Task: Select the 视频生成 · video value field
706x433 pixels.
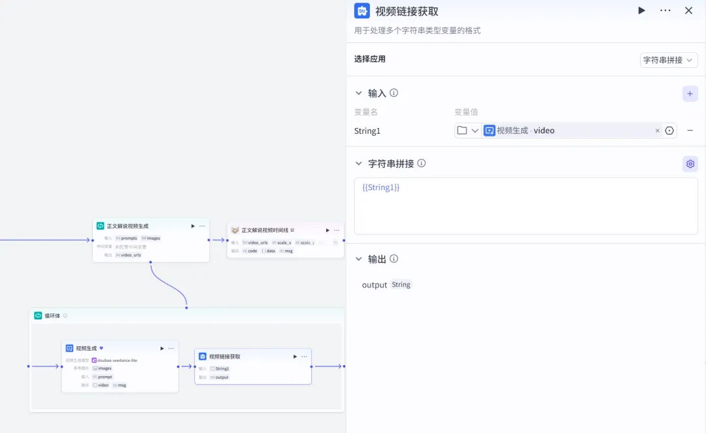Action: (x=573, y=131)
